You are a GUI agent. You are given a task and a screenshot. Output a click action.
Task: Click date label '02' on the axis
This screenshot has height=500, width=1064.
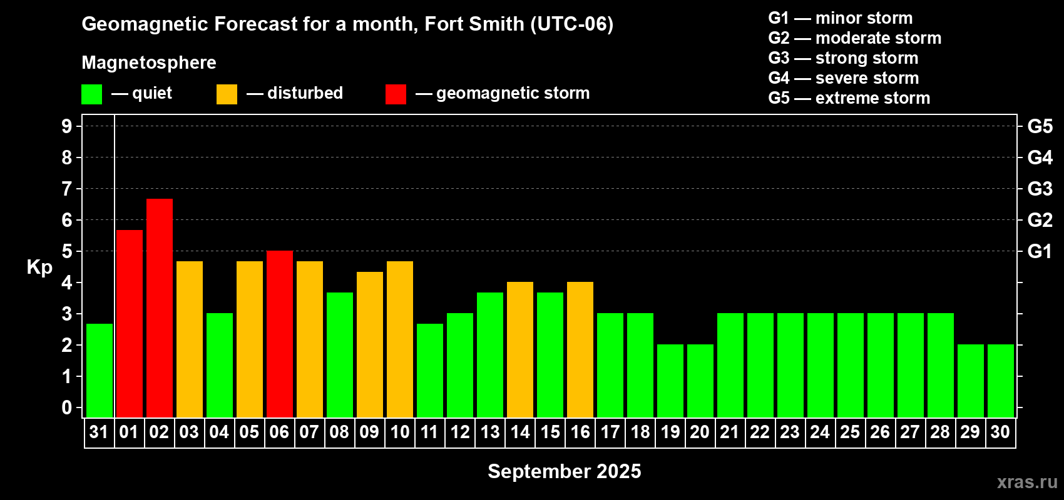pos(159,432)
